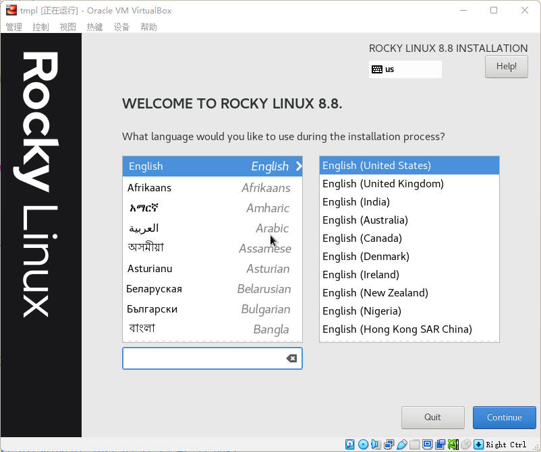Select English (United States) locale

[409, 166]
